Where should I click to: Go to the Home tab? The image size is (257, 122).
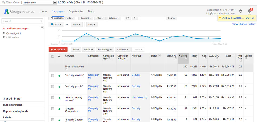click(x=44, y=11)
